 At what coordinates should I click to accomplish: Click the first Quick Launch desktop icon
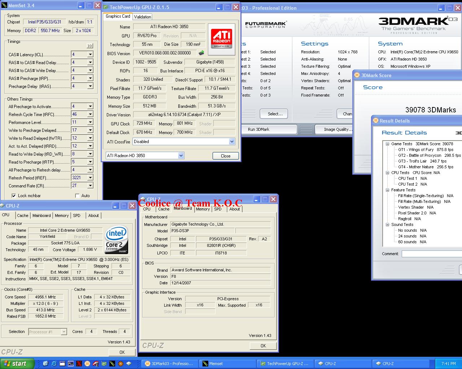(x=46, y=364)
